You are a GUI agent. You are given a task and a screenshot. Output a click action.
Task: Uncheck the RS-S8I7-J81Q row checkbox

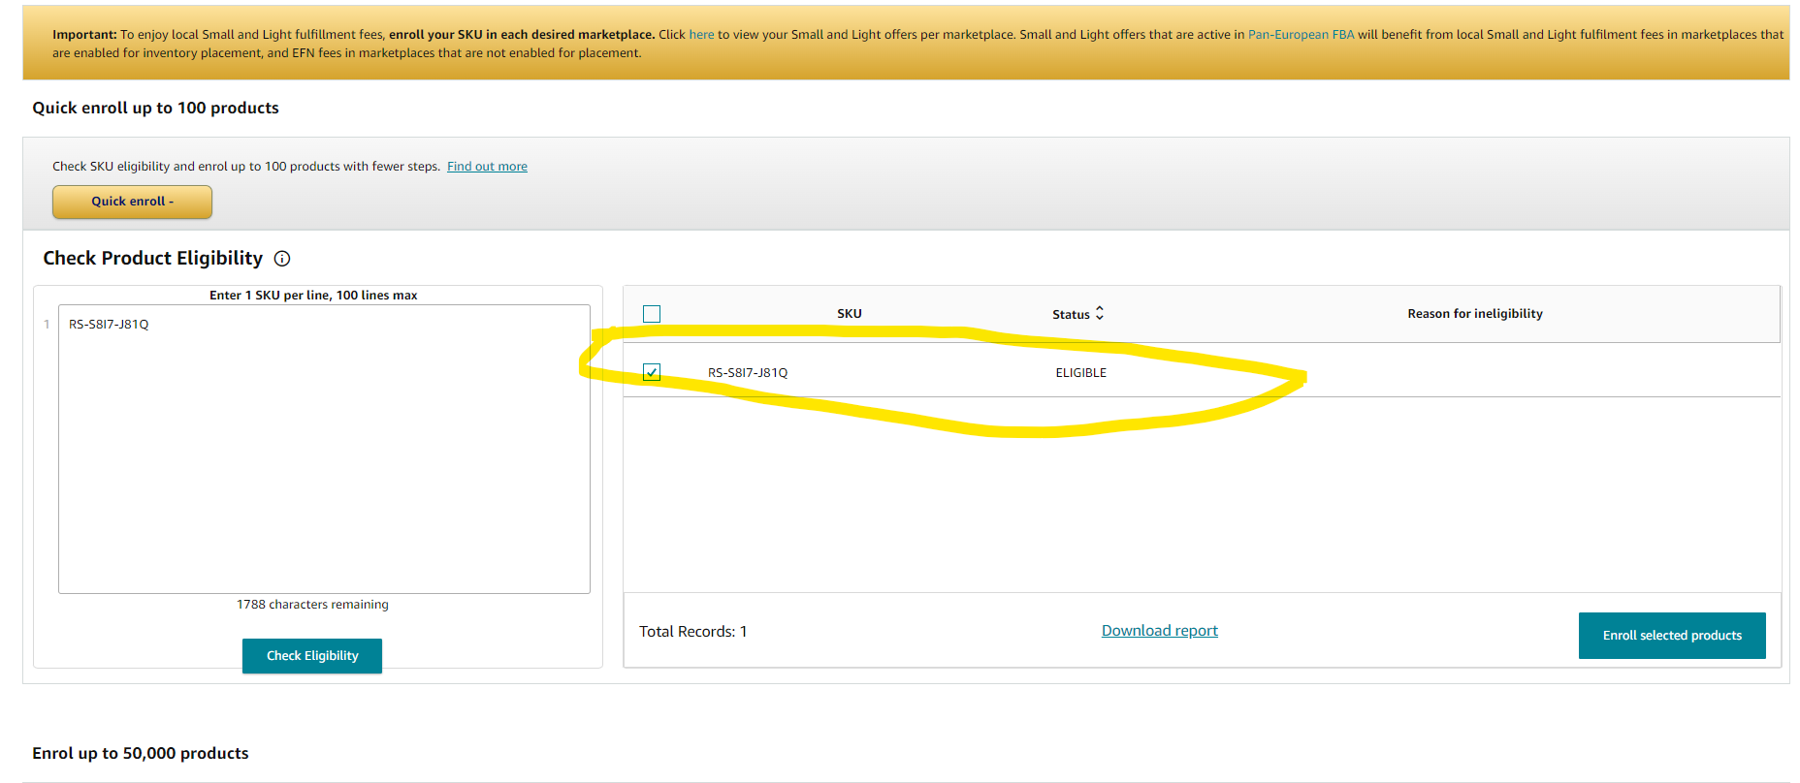[652, 372]
